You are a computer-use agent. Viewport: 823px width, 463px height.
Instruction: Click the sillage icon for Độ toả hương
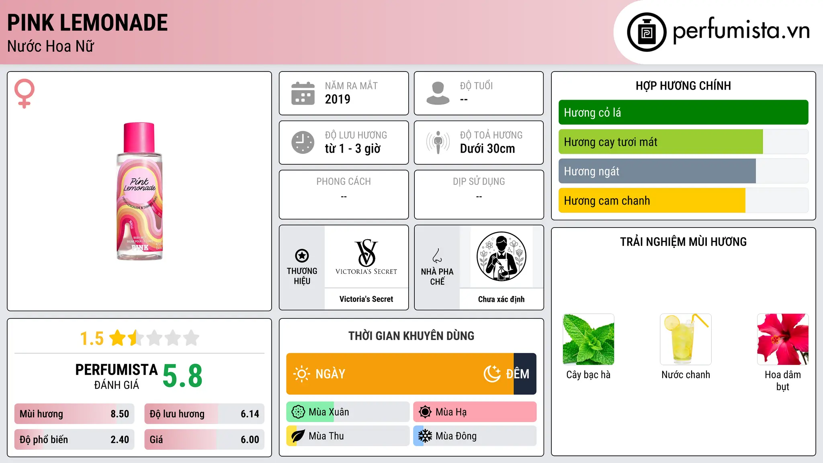tap(438, 142)
